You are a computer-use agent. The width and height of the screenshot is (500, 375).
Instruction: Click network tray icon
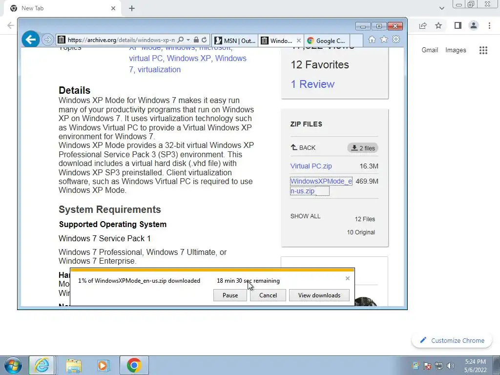pos(439,366)
